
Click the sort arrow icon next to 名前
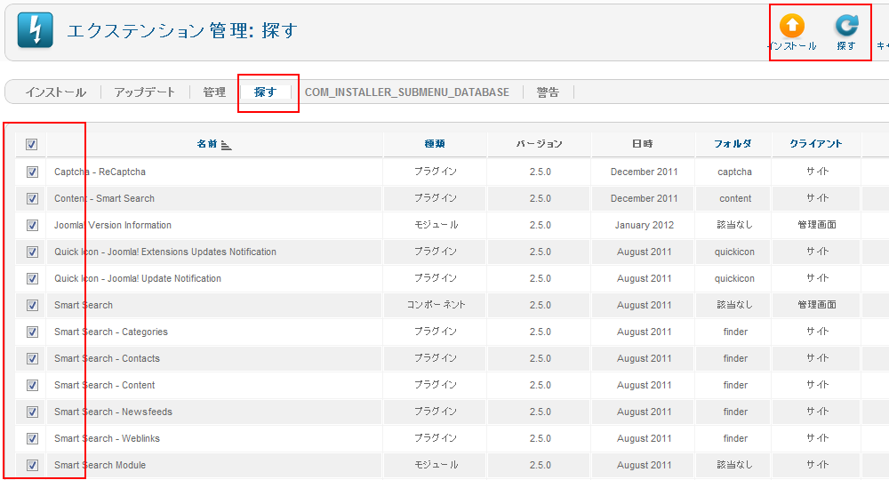226,145
